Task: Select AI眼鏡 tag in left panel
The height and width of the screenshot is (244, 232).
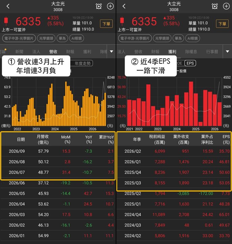Action: click(x=76, y=38)
